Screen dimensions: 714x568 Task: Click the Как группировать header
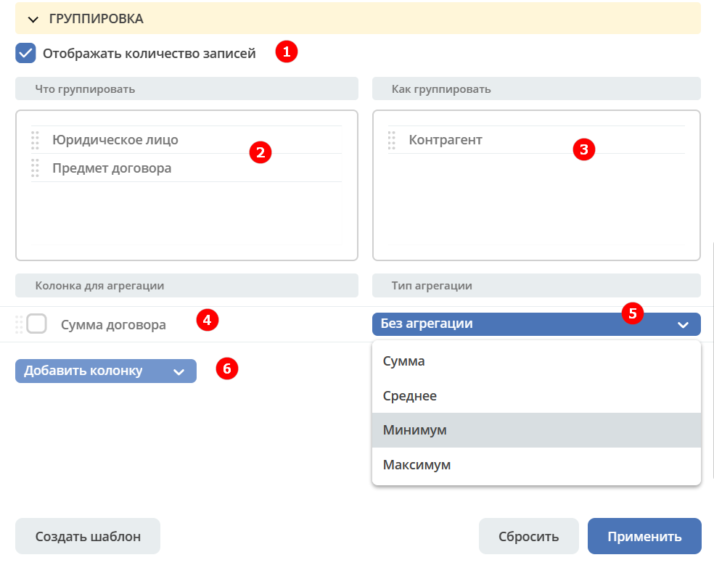point(536,89)
